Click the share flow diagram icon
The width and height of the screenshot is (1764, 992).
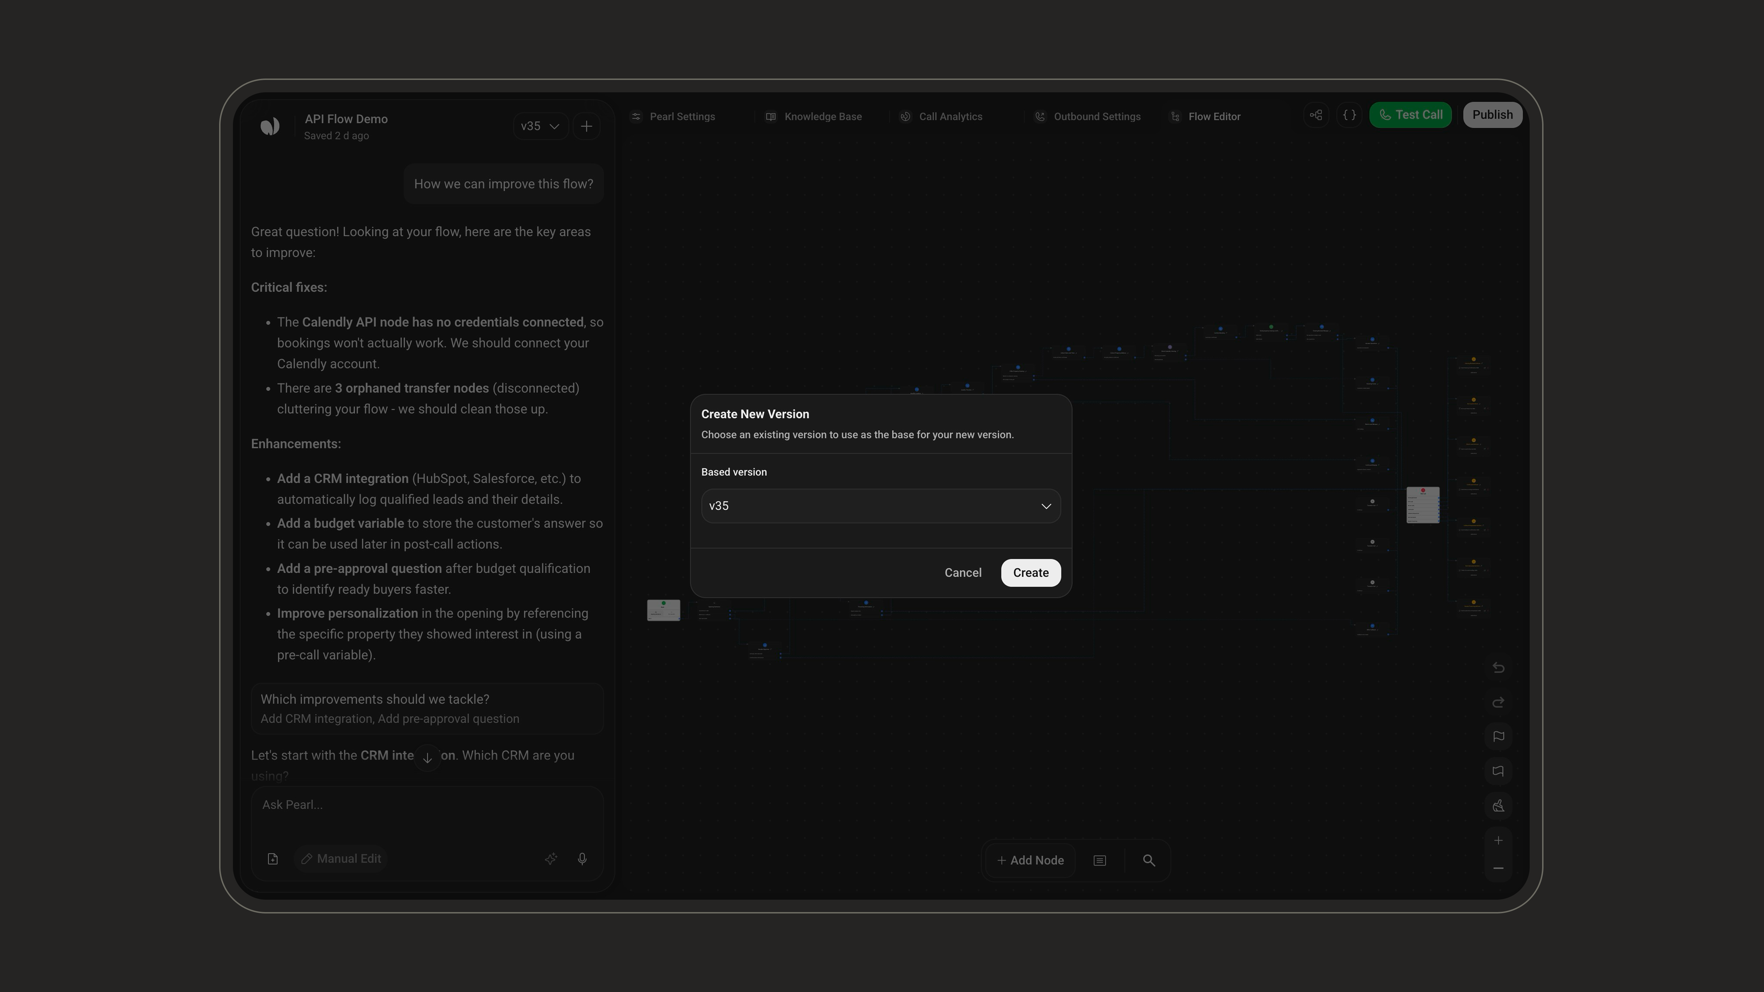(x=1315, y=115)
